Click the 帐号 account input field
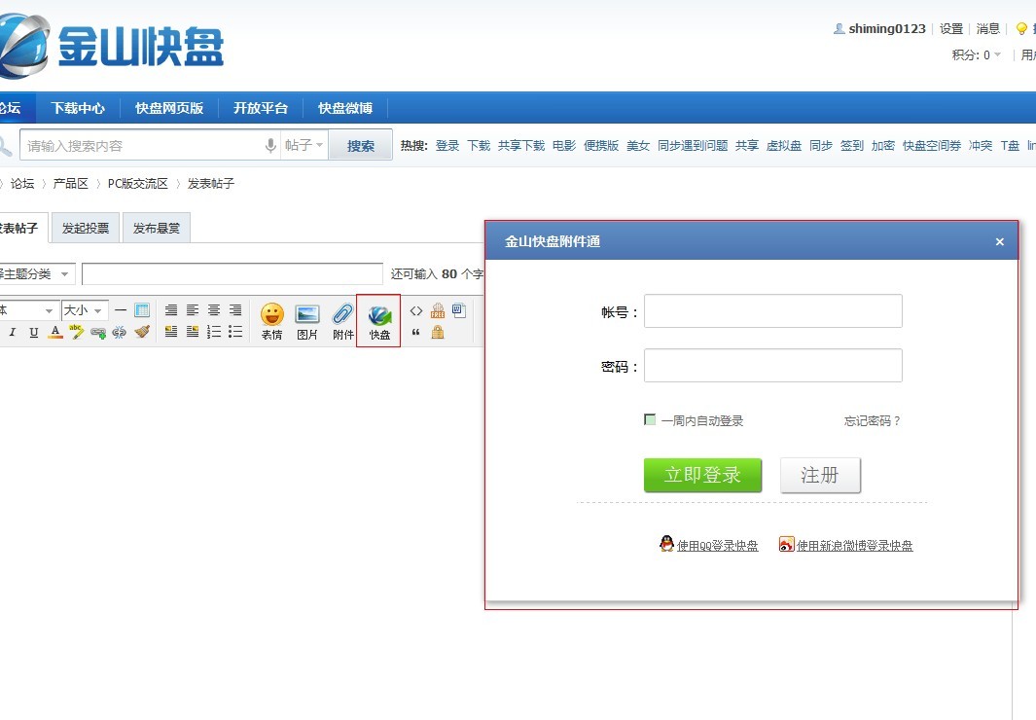The height and width of the screenshot is (720, 1036). click(772, 310)
